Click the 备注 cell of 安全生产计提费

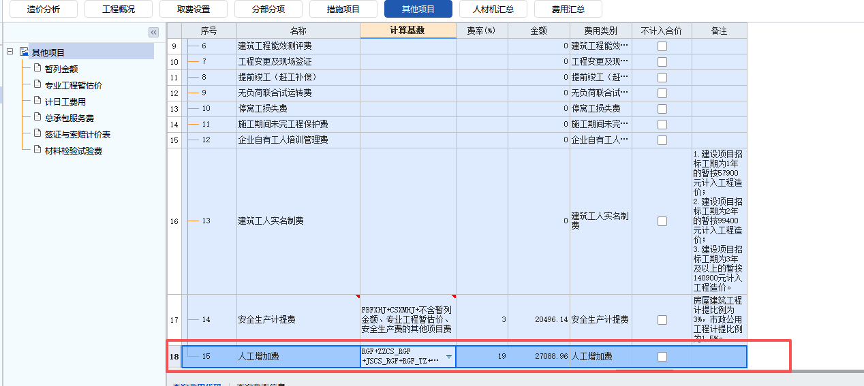[719, 319]
